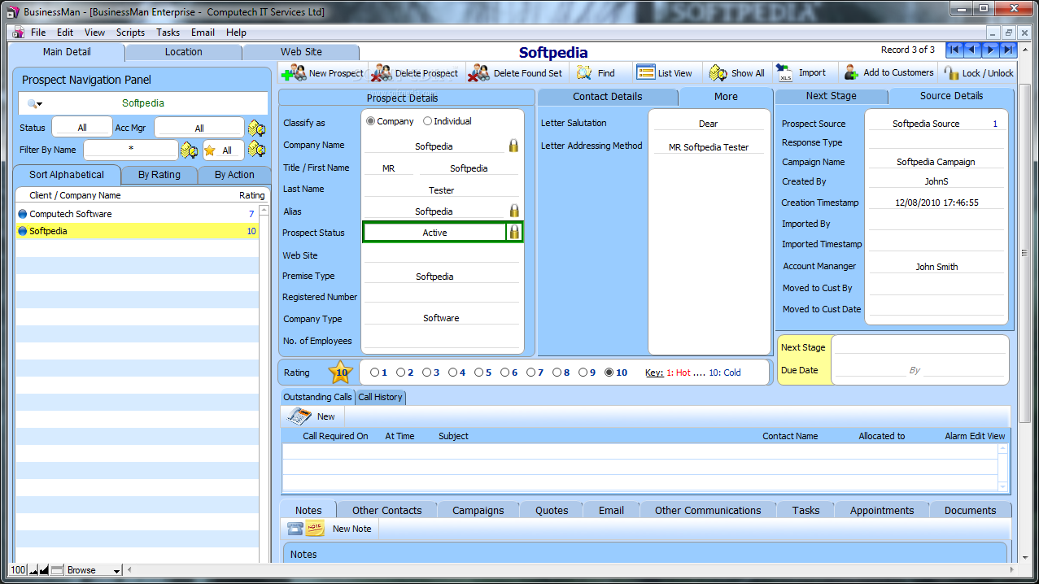Screen dimensions: 1039x584
Task: Switch to the By Rating tab
Action: (159, 174)
